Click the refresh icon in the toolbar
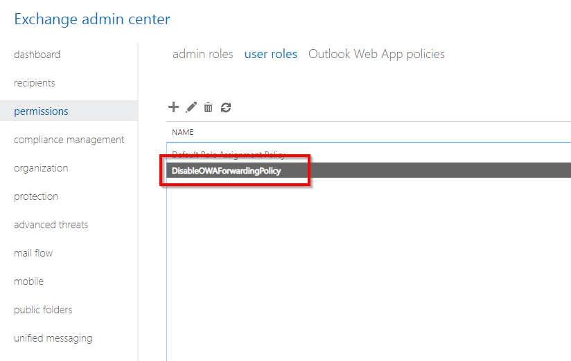 click(x=226, y=107)
